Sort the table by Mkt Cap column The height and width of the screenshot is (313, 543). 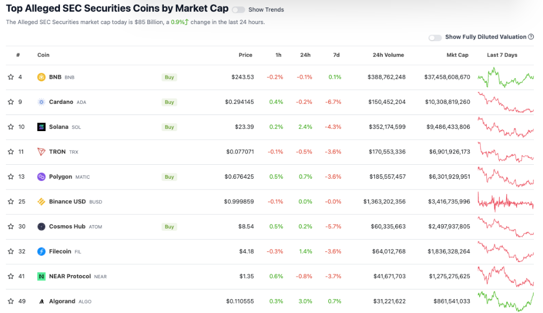(x=457, y=55)
